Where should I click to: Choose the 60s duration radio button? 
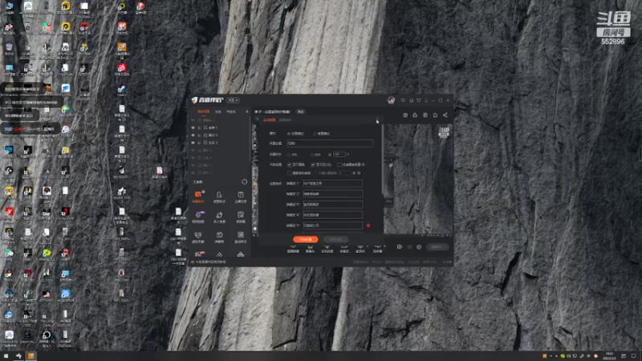pyautogui.click(x=312, y=154)
